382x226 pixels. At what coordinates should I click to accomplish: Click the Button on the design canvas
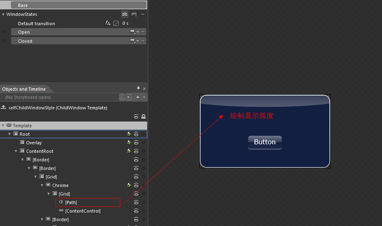pos(265,142)
